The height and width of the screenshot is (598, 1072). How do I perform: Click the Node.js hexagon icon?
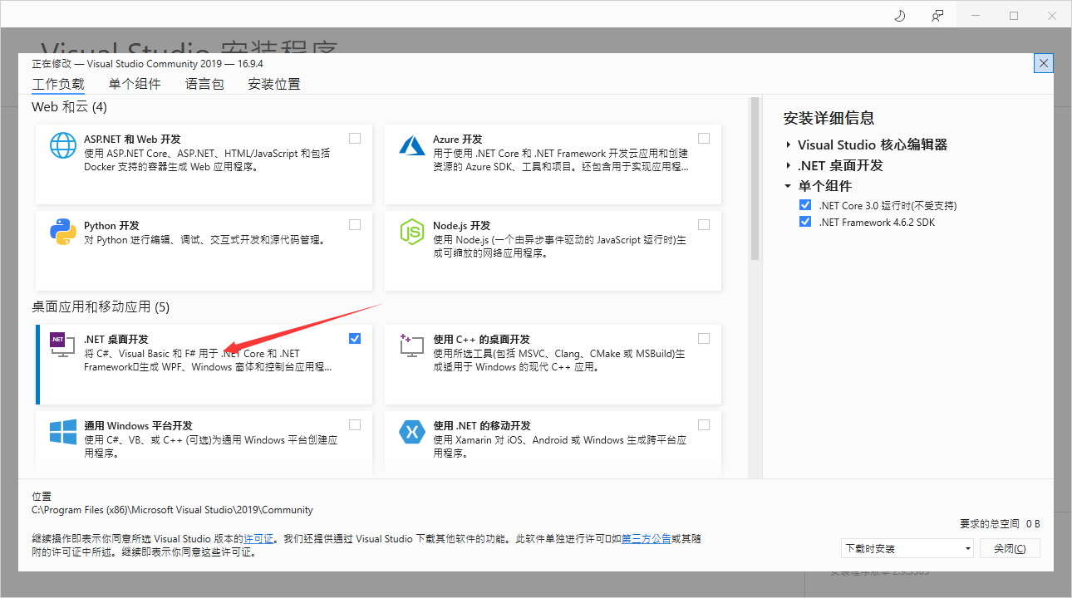(x=412, y=232)
